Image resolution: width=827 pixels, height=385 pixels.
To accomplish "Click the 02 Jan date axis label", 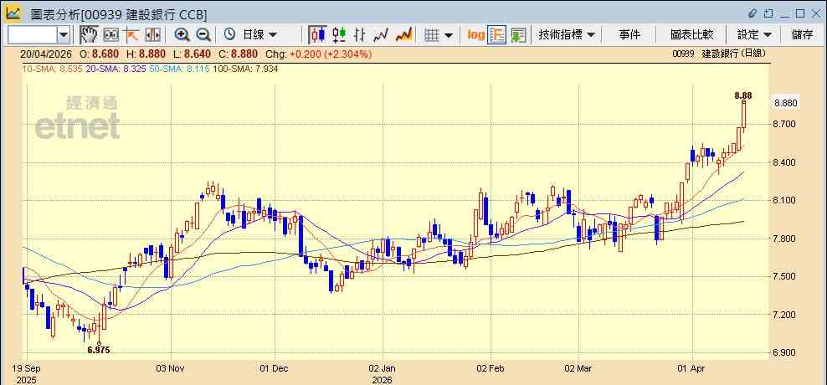I will pyautogui.click(x=383, y=368).
